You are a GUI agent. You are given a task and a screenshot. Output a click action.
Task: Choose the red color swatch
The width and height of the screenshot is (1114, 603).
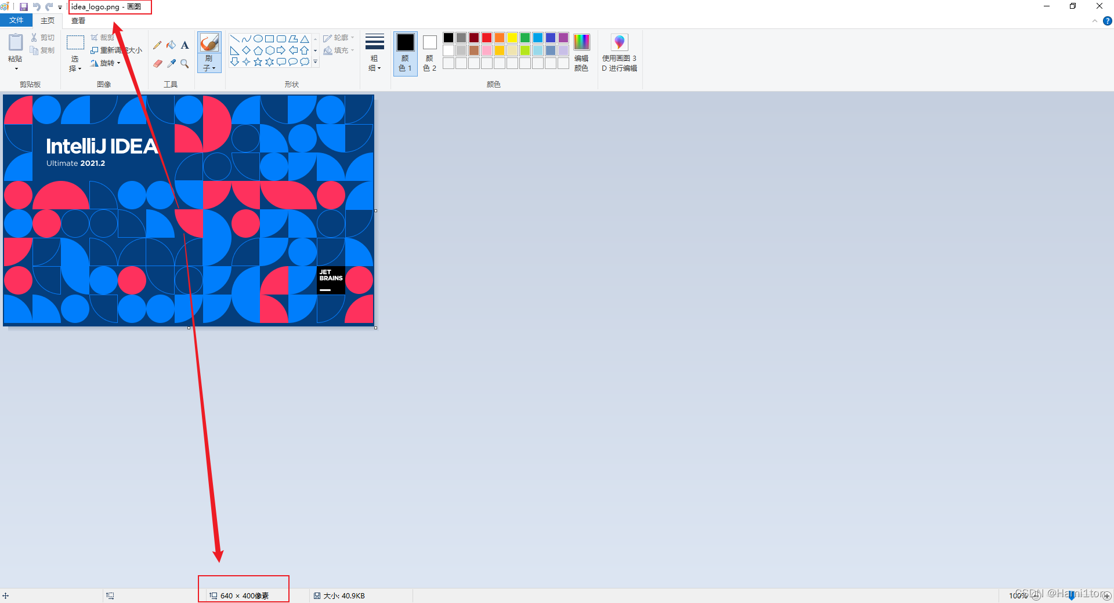(x=487, y=38)
